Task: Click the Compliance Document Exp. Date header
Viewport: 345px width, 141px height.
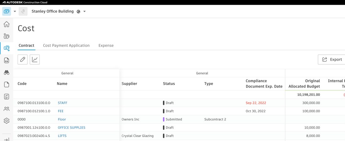Action: pyautogui.click(x=264, y=83)
